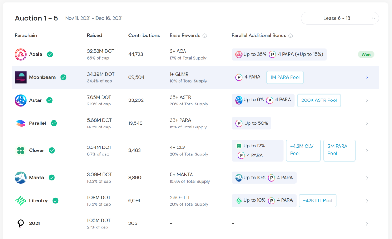Click the 34.39M DOT raised value
Viewport: 392px width, 239px height.
pyautogui.click(x=101, y=74)
